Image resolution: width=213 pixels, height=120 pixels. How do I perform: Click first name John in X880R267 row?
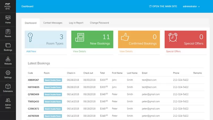coord(114,80)
